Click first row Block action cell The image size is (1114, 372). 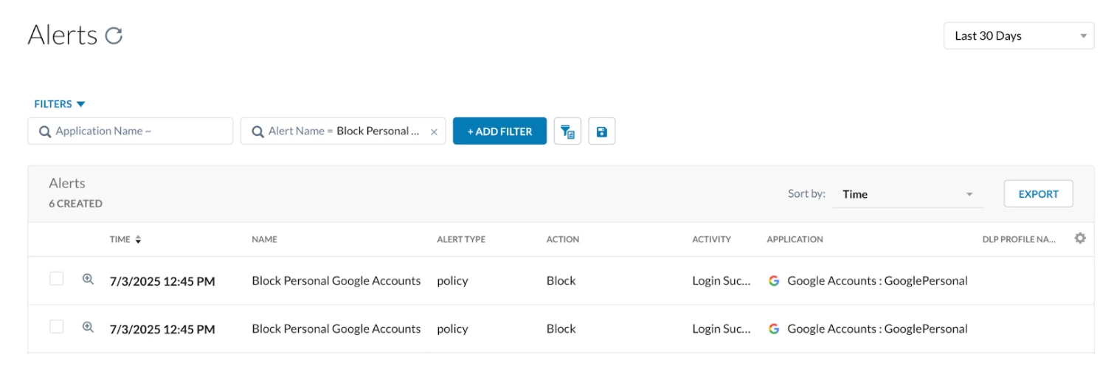561,280
